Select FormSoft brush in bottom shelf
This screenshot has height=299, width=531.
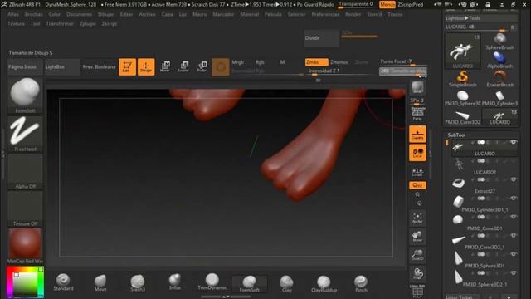tap(249, 283)
